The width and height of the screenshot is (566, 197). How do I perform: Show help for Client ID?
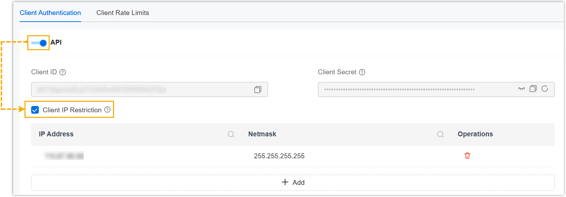(x=63, y=72)
